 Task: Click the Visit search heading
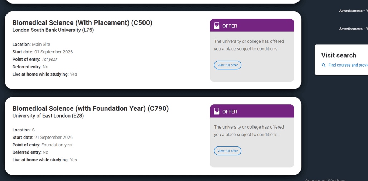tap(339, 55)
